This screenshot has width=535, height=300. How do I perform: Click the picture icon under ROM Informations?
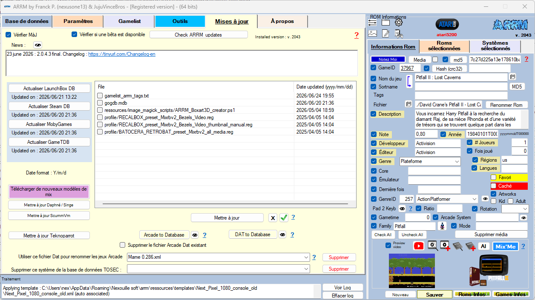click(372, 33)
